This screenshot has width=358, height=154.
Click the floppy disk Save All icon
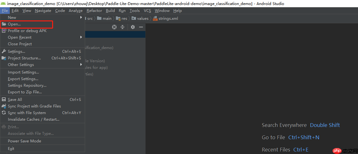pos(4,100)
